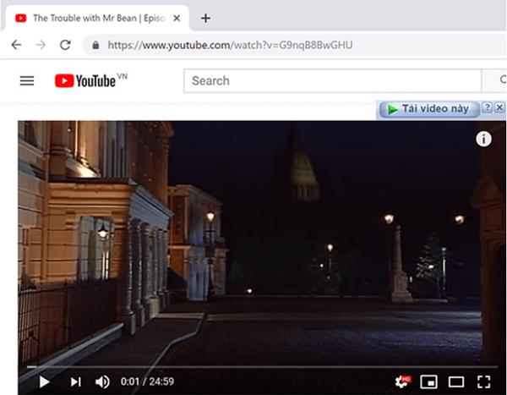507x395 pixels.
Task: Mute the video volume
Action: [x=102, y=381]
